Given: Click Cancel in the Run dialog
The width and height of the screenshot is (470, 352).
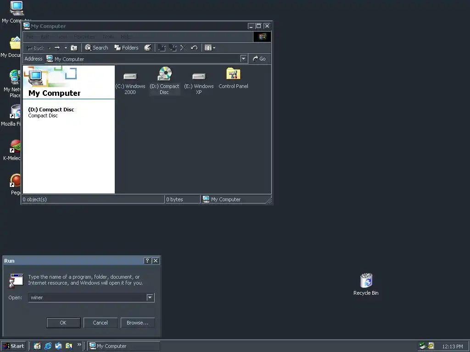Looking at the screenshot, I should 100,323.
